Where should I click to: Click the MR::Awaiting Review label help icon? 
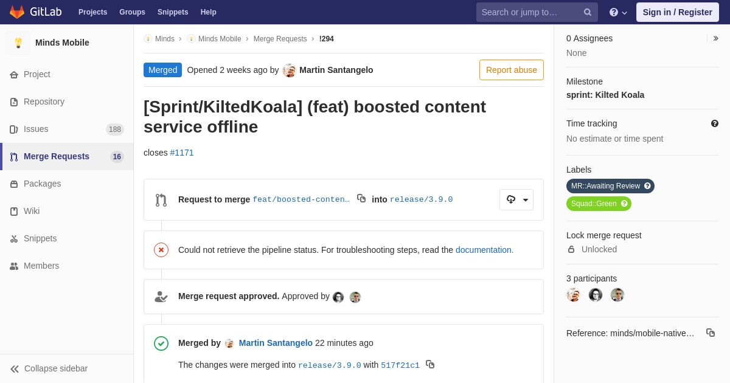coord(647,186)
